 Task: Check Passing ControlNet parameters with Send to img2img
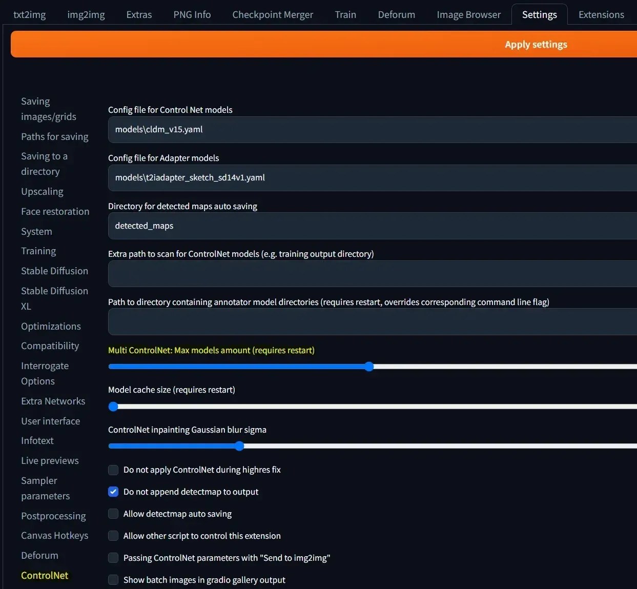pyautogui.click(x=113, y=558)
